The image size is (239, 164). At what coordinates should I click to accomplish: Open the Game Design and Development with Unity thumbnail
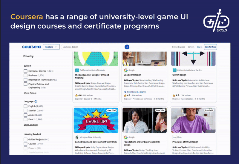(96, 120)
